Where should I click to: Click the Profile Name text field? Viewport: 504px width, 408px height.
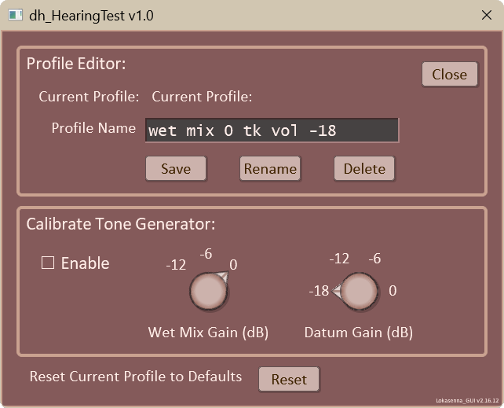coord(272,130)
